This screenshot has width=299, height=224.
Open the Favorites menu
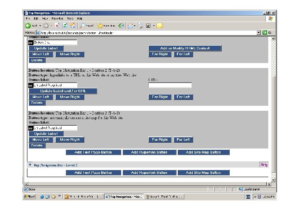57,19
